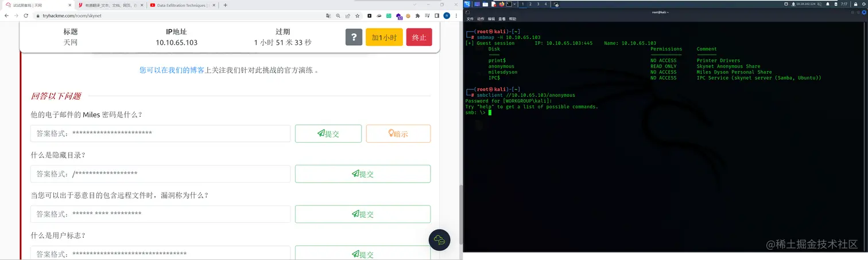
Task: Launch the text editor from Kali panel
Action: pos(493,4)
